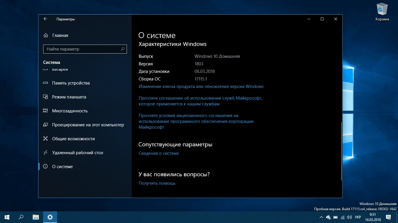
Task: Select О системе in the sidebar
Action: (x=85, y=167)
